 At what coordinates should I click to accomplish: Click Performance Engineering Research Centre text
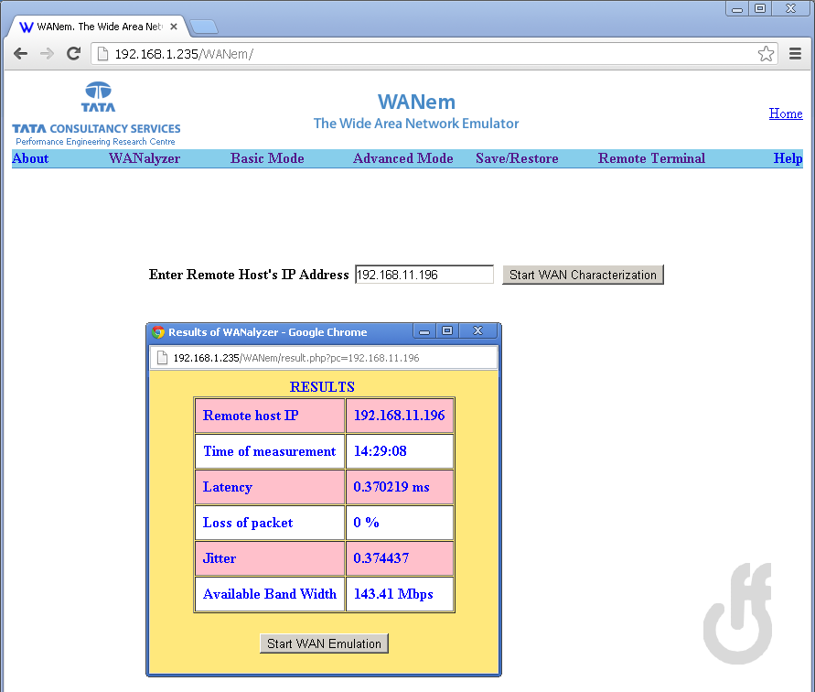(x=95, y=142)
